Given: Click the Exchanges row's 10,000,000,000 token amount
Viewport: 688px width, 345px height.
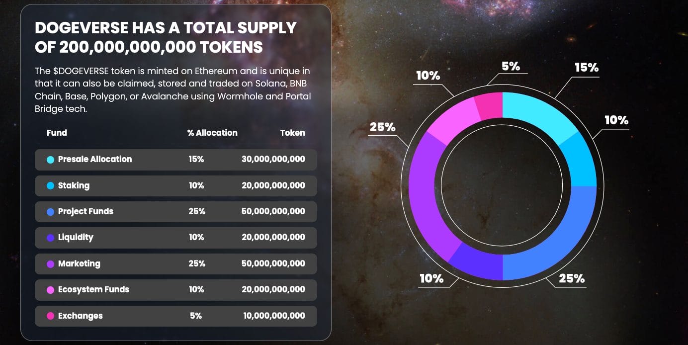Looking at the screenshot, I should click(274, 316).
